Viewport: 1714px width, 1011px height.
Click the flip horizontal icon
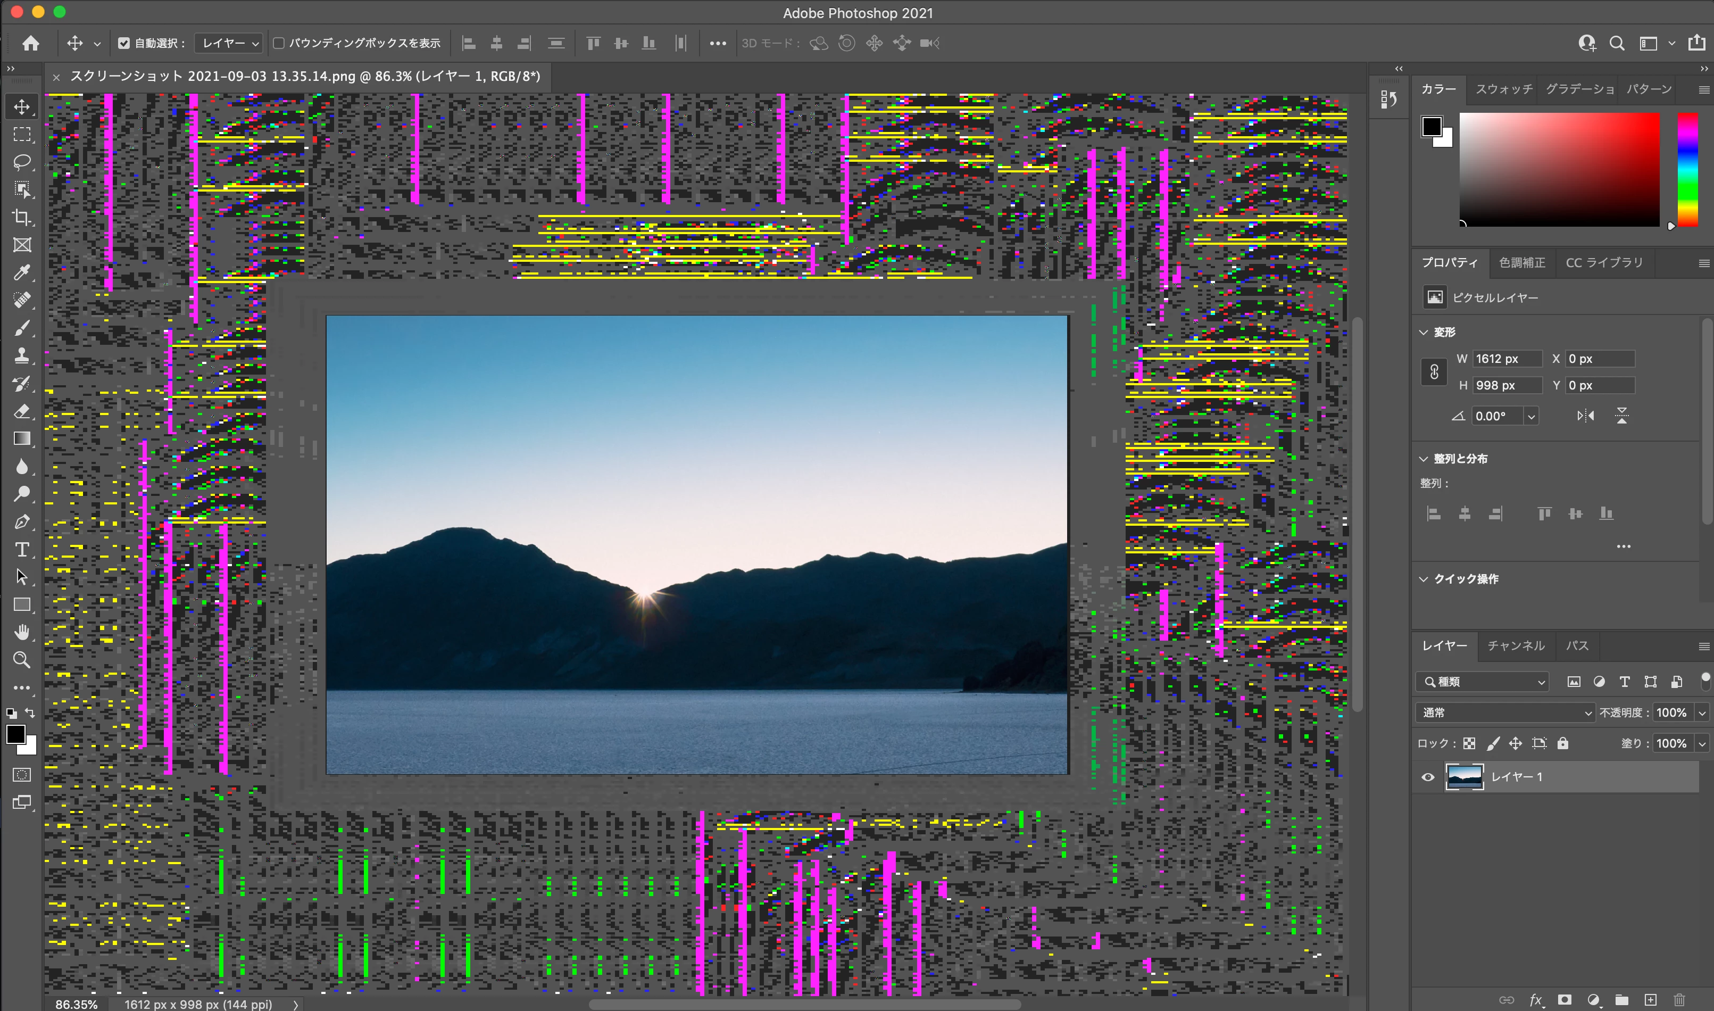pos(1585,416)
